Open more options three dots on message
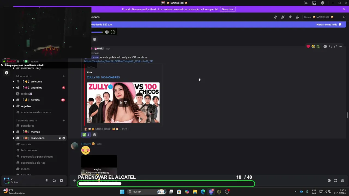This screenshot has width=349, height=196. (341, 47)
